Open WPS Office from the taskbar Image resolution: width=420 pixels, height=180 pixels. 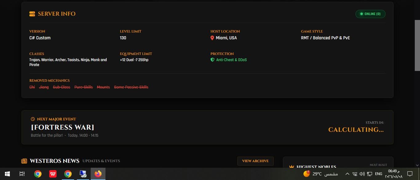pyautogui.click(x=53, y=174)
